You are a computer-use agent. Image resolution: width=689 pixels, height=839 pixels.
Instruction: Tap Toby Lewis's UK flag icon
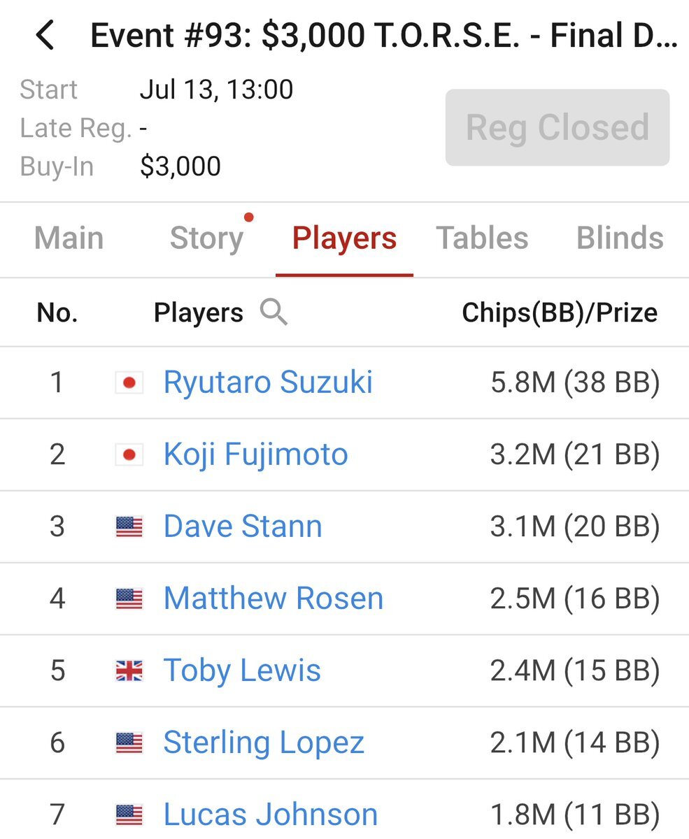point(129,671)
